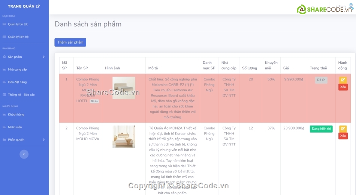
Task: Click the 23.980.000₫ price cell
Action: (293, 128)
